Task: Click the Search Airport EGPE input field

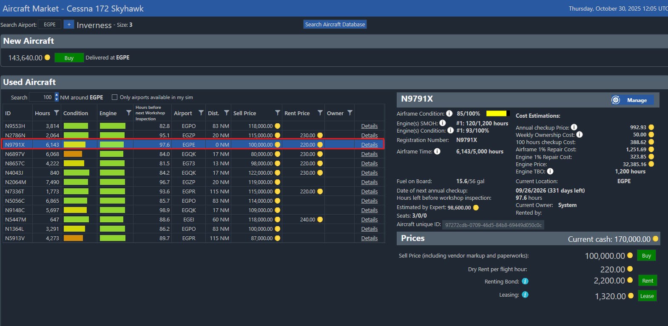Action: tap(50, 25)
